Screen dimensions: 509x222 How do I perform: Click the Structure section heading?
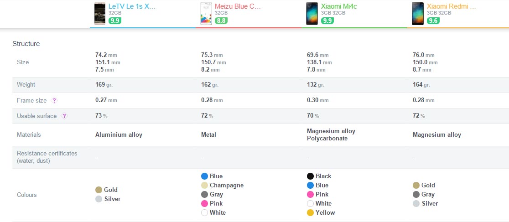[x=26, y=44]
